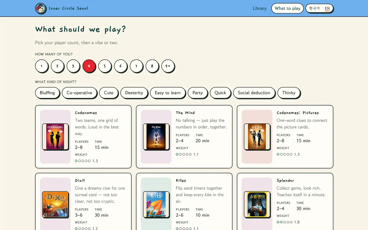368x230 pixels.
Task: Select the Kites game title
Action: [x=181, y=181]
